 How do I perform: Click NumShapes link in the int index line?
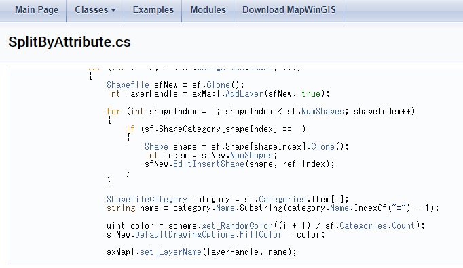click(251, 155)
